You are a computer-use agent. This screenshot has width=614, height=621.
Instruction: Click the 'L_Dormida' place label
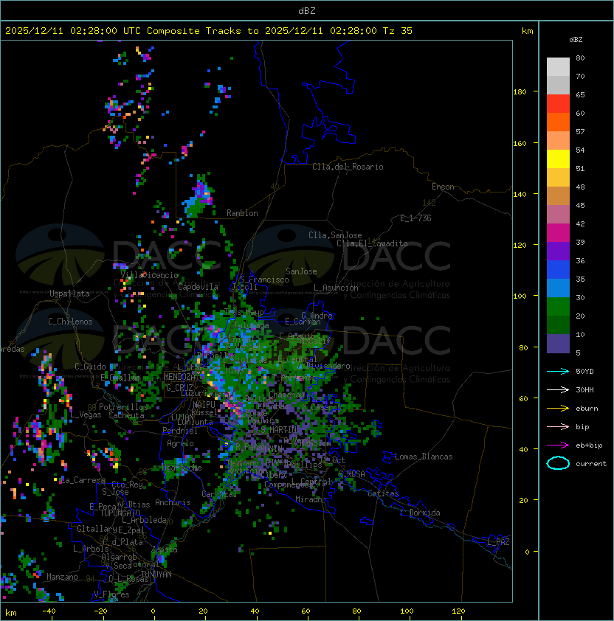(420, 513)
